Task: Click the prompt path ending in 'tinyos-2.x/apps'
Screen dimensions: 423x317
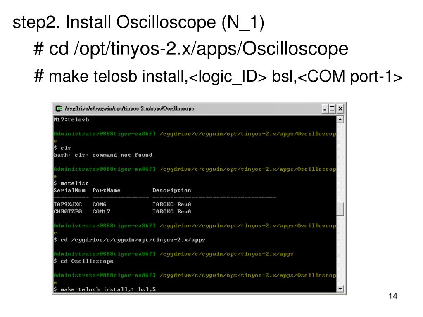Action: point(226,254)
